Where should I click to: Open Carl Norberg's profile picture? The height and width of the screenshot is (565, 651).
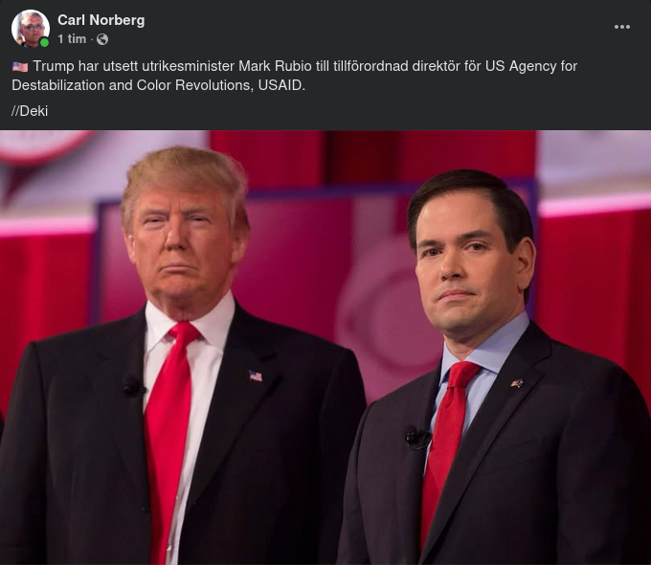click(31, 29)
